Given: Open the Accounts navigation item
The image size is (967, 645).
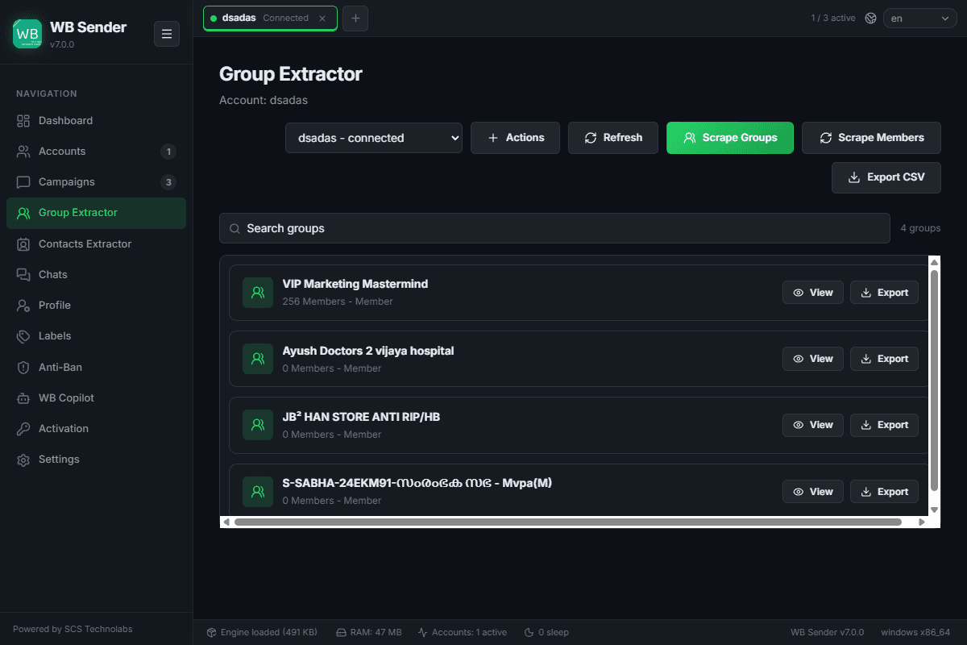Looking at the screenshot, I should [96, 151].
